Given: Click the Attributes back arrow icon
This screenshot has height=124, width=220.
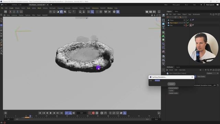Looking at the screenshot, I should click(200, 70).
